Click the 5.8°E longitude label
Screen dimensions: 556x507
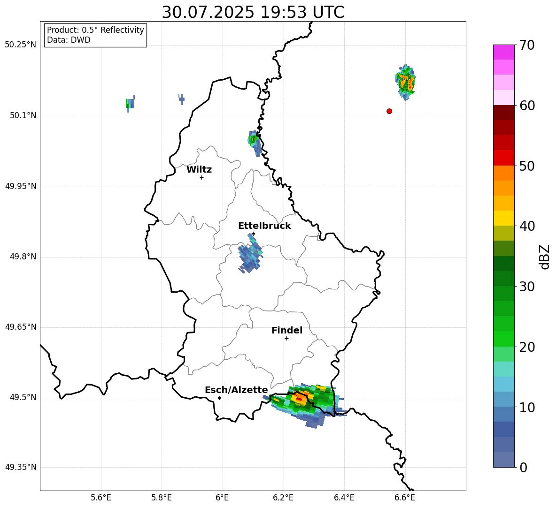162,498
